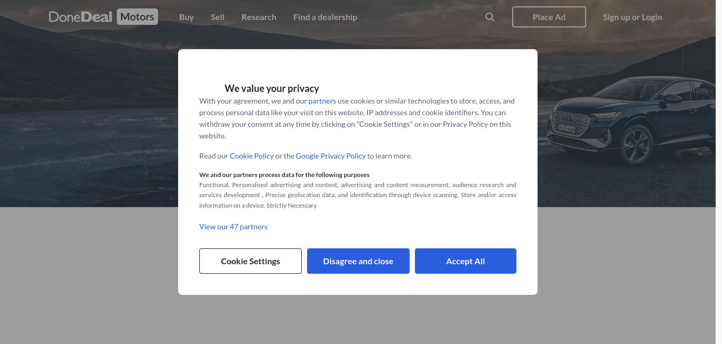Viewport: 722px width, 344px height.
Task: Open Sign up or Login
Action: 633,17
